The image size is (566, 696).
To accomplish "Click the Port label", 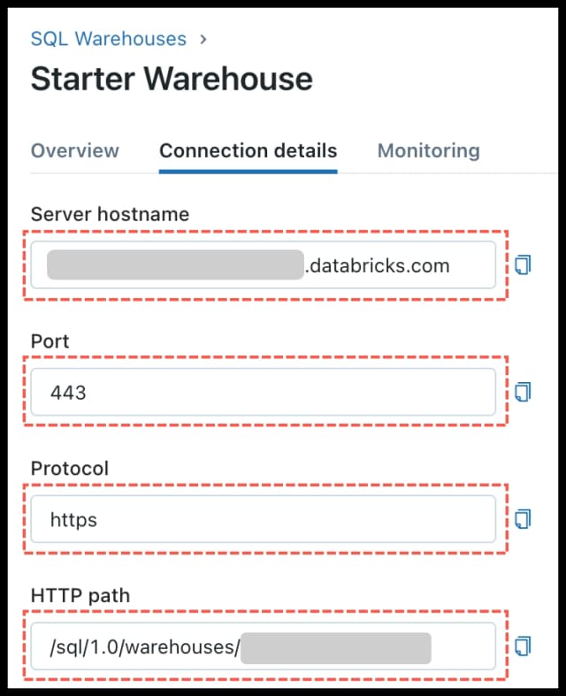I will 50,341.
